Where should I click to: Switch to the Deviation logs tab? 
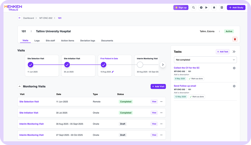point(88,41)
